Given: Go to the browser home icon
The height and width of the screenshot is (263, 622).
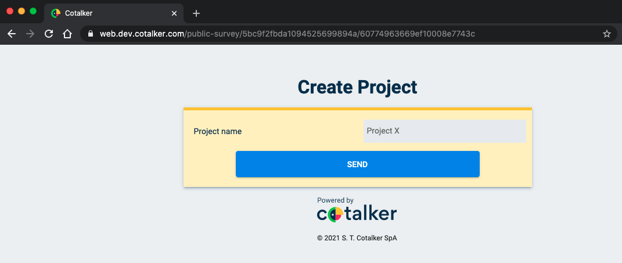Looking at the screenshot, I should (x=67, y=34).
